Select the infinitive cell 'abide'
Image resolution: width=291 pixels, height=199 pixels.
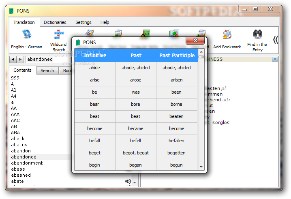point(95,68)
